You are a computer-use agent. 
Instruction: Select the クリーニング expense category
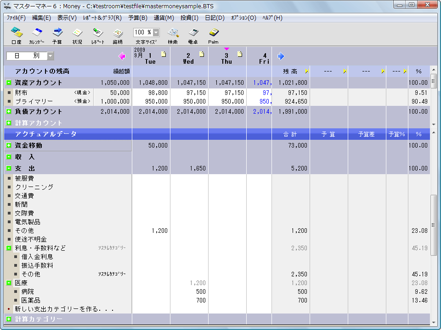[34, 187]
